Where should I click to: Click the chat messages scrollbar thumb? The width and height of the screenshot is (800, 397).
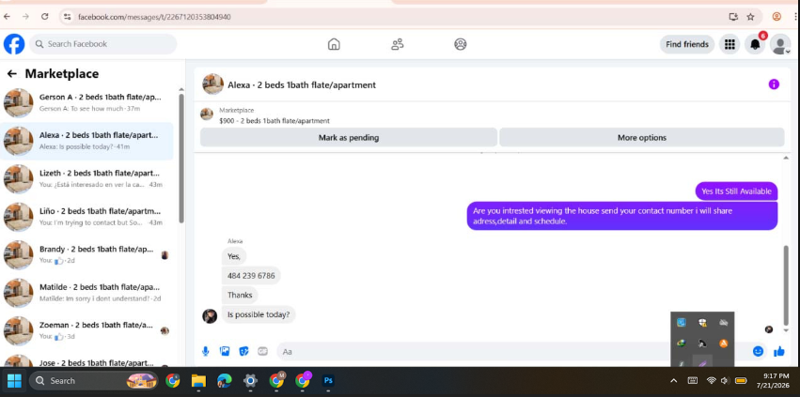click(786, 285)
